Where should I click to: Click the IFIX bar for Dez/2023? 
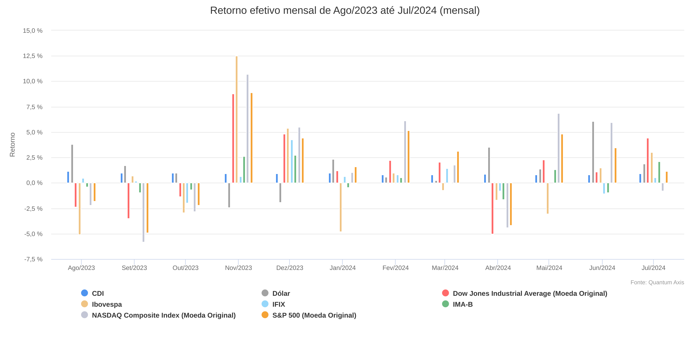coord(292,161)
